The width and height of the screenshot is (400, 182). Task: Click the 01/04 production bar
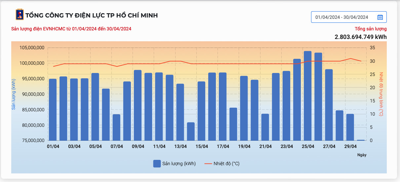pyautogui.click(x=53, y=110)
